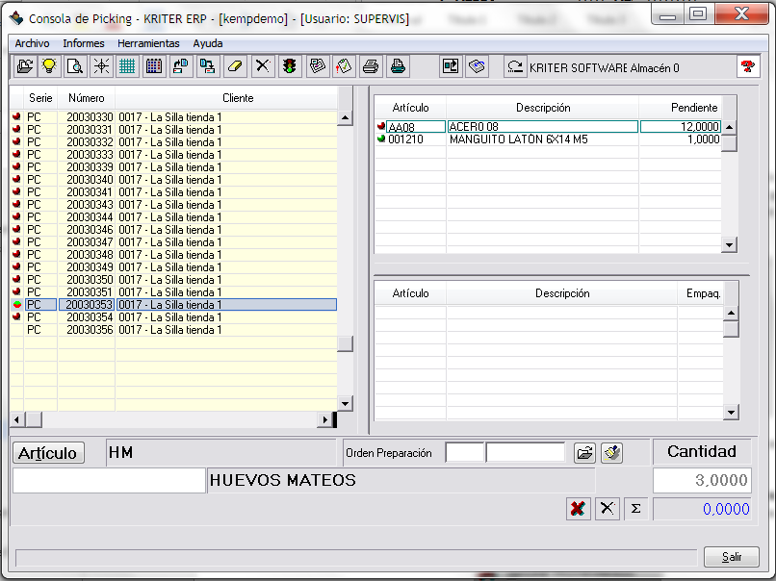Viewport: 776px width, 581px height.
Task: Sort orders by the Número column header
Action: tap(87, 98)
